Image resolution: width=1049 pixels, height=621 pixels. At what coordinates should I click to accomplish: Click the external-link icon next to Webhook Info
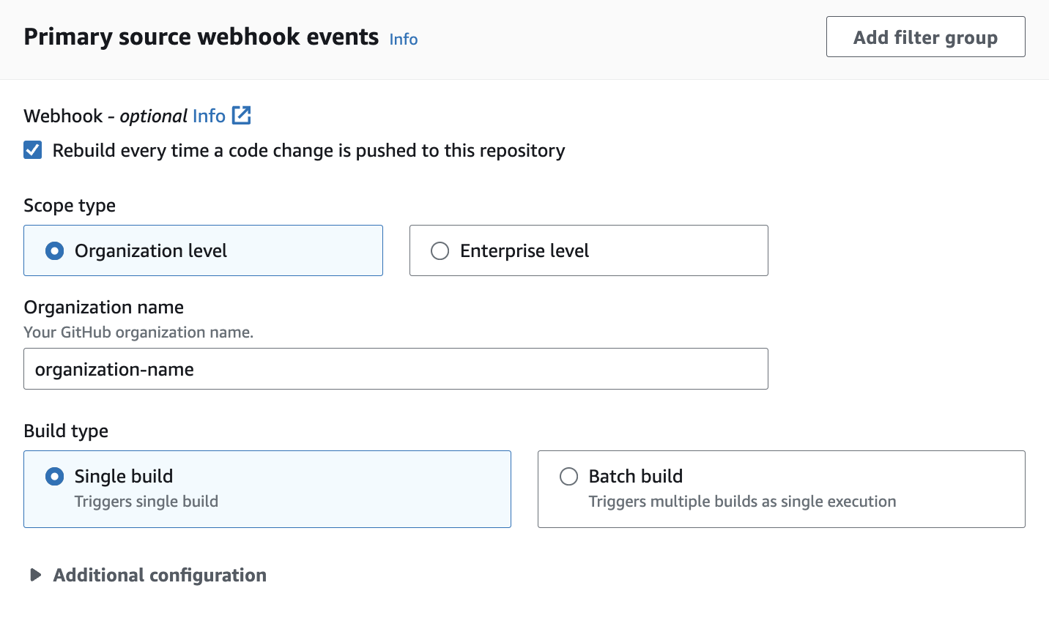coord(242,115)
